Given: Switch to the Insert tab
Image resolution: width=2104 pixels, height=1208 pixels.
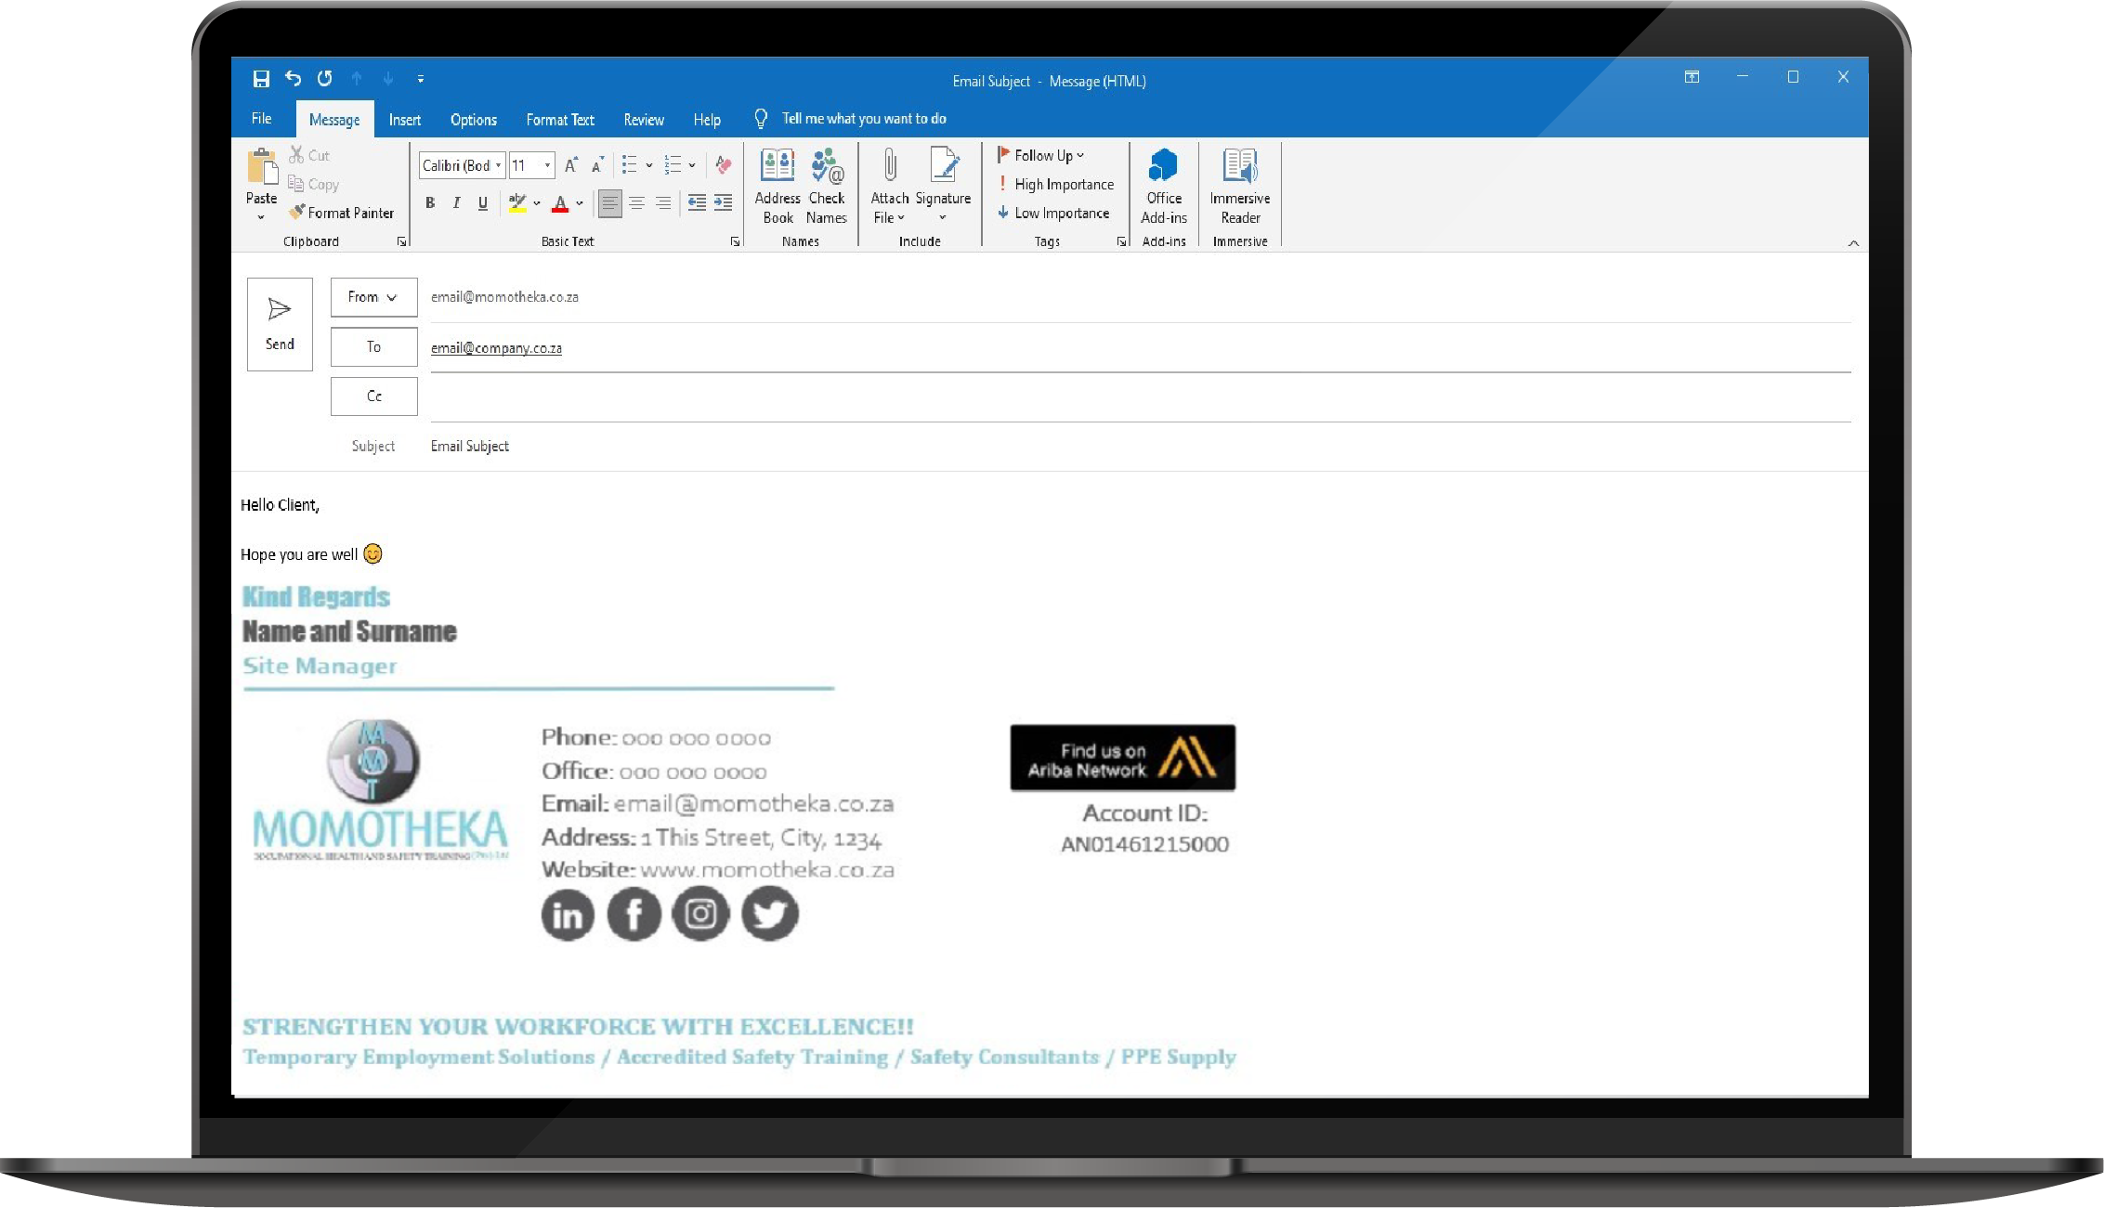Looking at the screenshot, I should pos(404,120).
